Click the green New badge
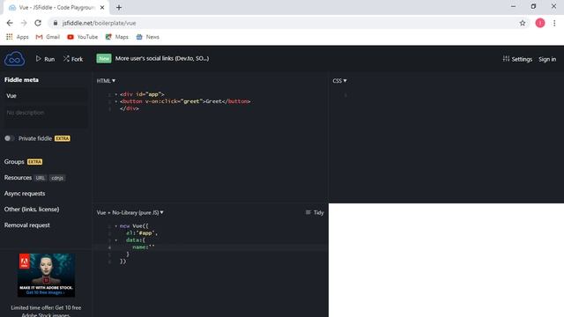This screenshot has width=564, height=317. 104,59
